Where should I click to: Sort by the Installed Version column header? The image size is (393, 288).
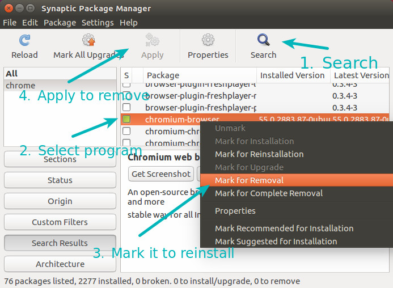[292, 75]
